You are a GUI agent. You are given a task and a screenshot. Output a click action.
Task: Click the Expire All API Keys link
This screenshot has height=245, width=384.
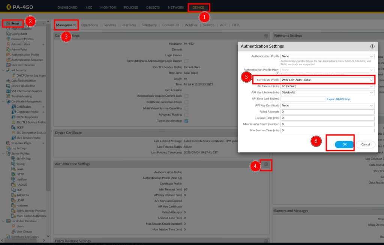pos(339,99)
